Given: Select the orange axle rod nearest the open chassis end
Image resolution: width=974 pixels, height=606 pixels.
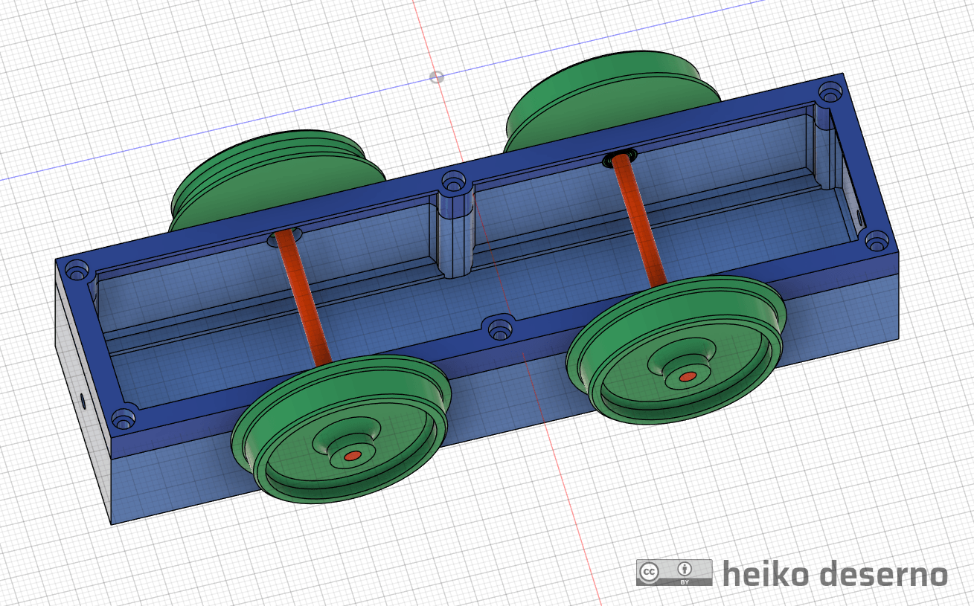Looking at the screenshot, I should (306, 297).
